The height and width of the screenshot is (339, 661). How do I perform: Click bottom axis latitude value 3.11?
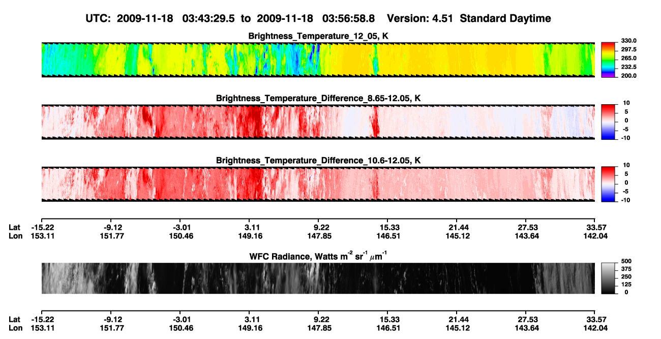pyautogui.click(x=249, y=319)
